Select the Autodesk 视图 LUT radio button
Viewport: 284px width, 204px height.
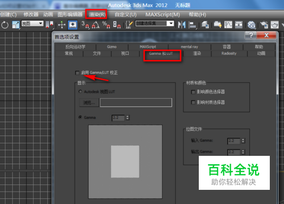[x=80, y=92]
